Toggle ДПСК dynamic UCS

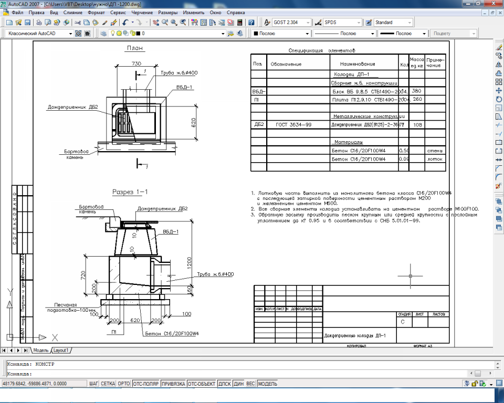[x=225, y=384]
